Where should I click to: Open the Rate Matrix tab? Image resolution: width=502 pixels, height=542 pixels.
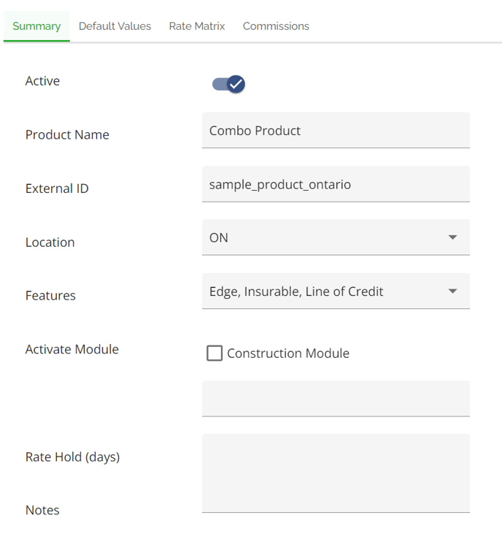[197, 26]
